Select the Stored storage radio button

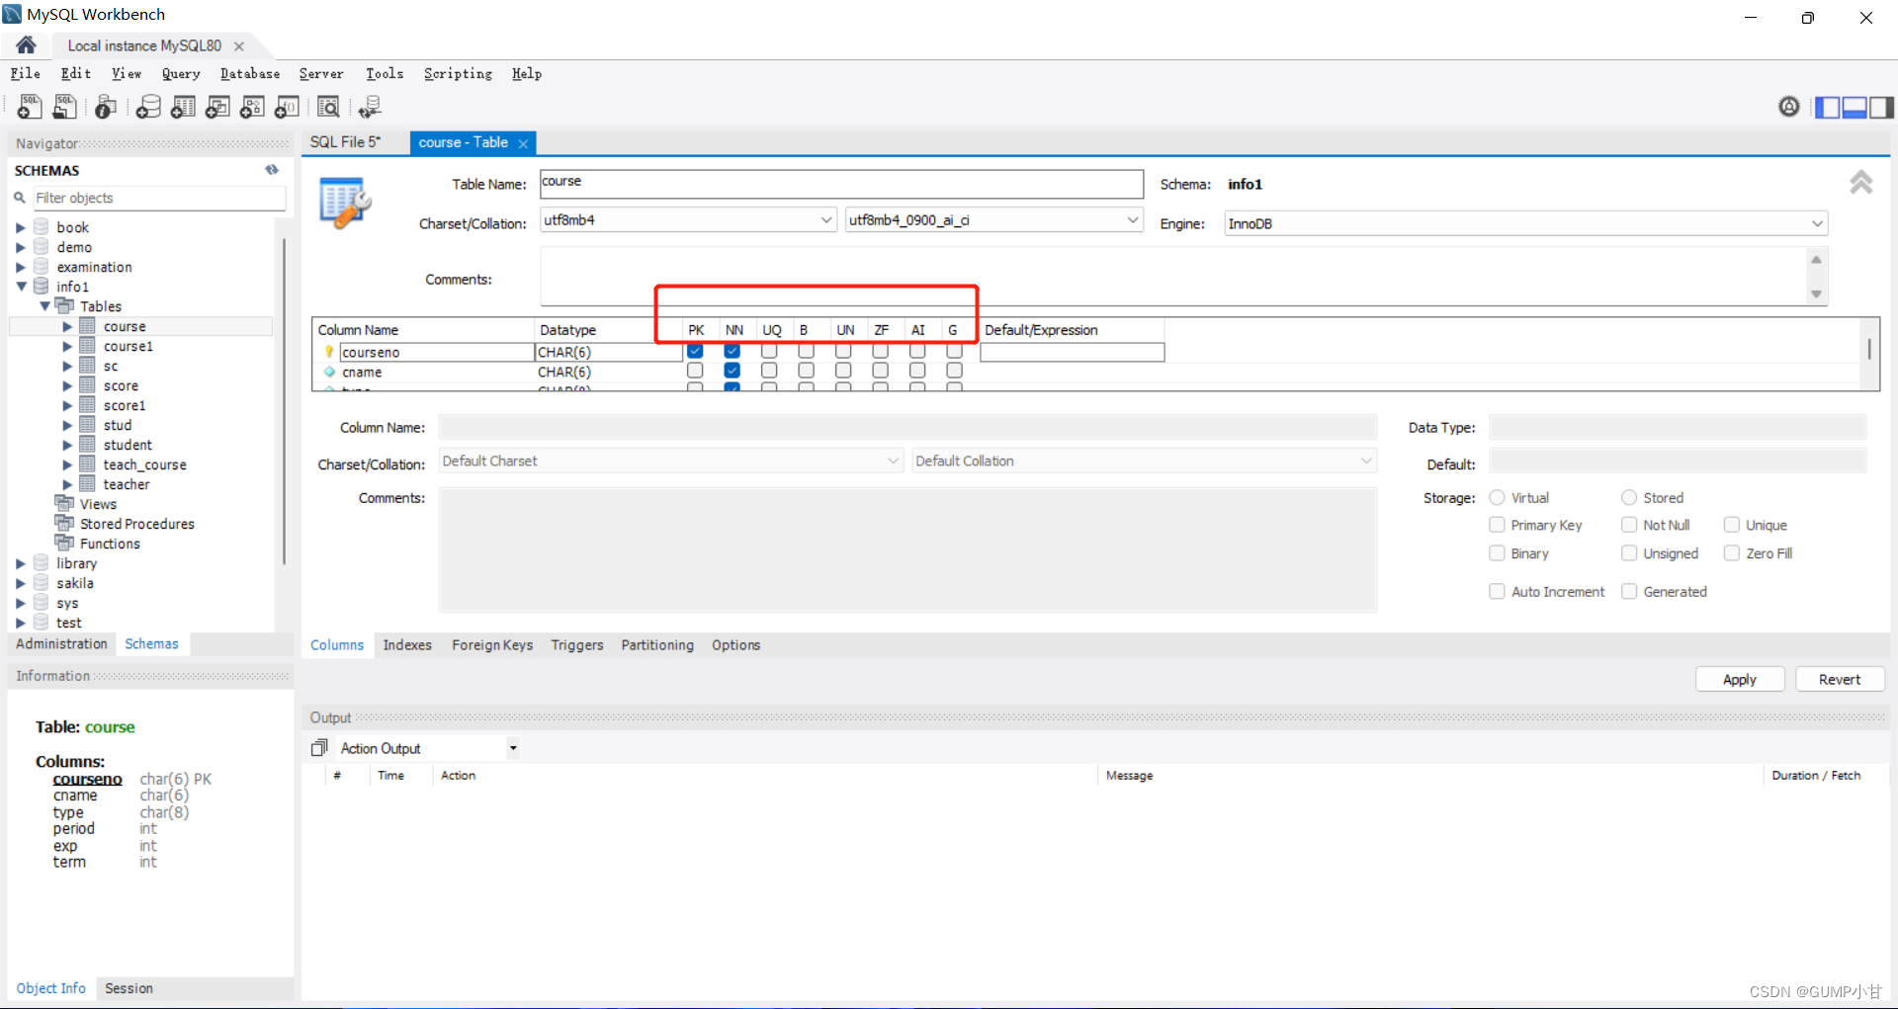[1629, 497]
